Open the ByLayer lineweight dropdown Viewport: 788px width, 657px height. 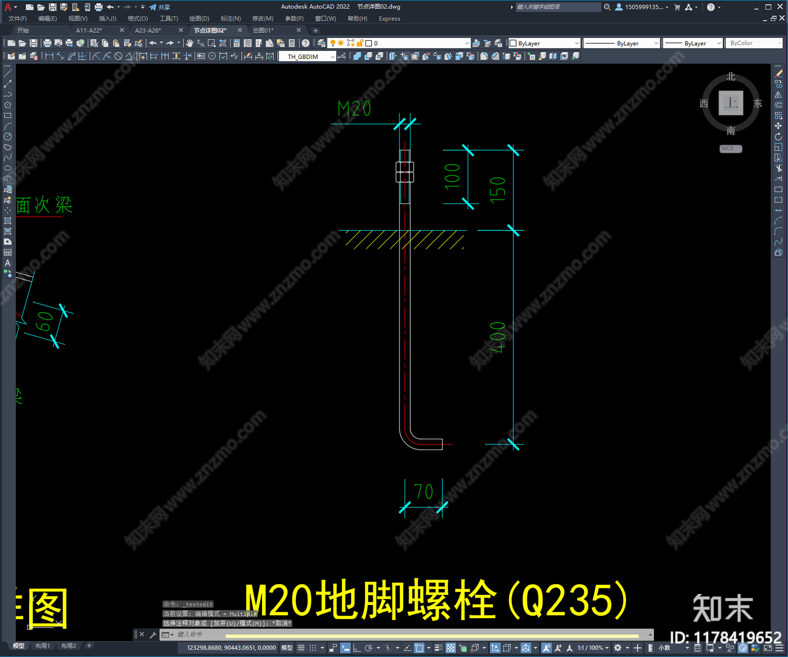click(692, 43)
